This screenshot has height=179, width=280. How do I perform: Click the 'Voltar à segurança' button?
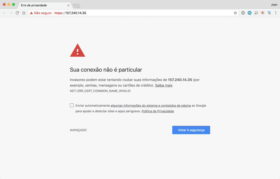click(191, 130)
